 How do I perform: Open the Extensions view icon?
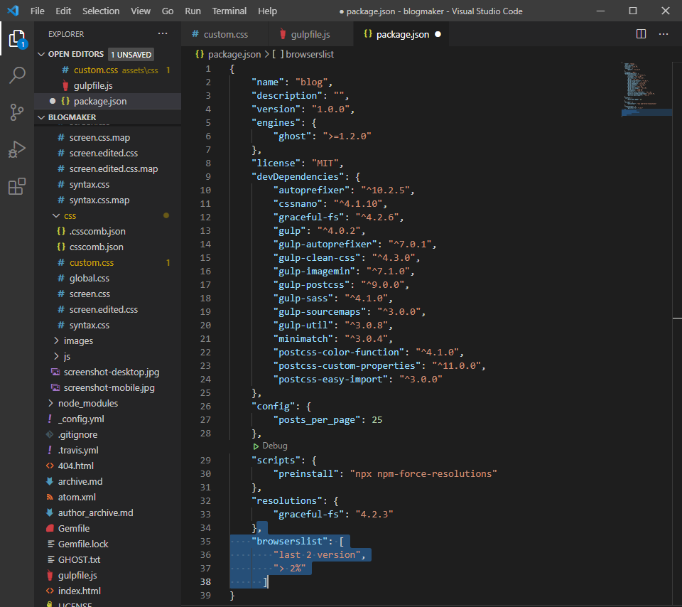click(17, 186)
